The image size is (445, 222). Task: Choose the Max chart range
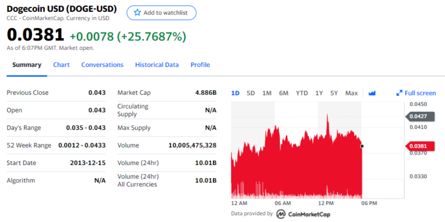[351, 93]
